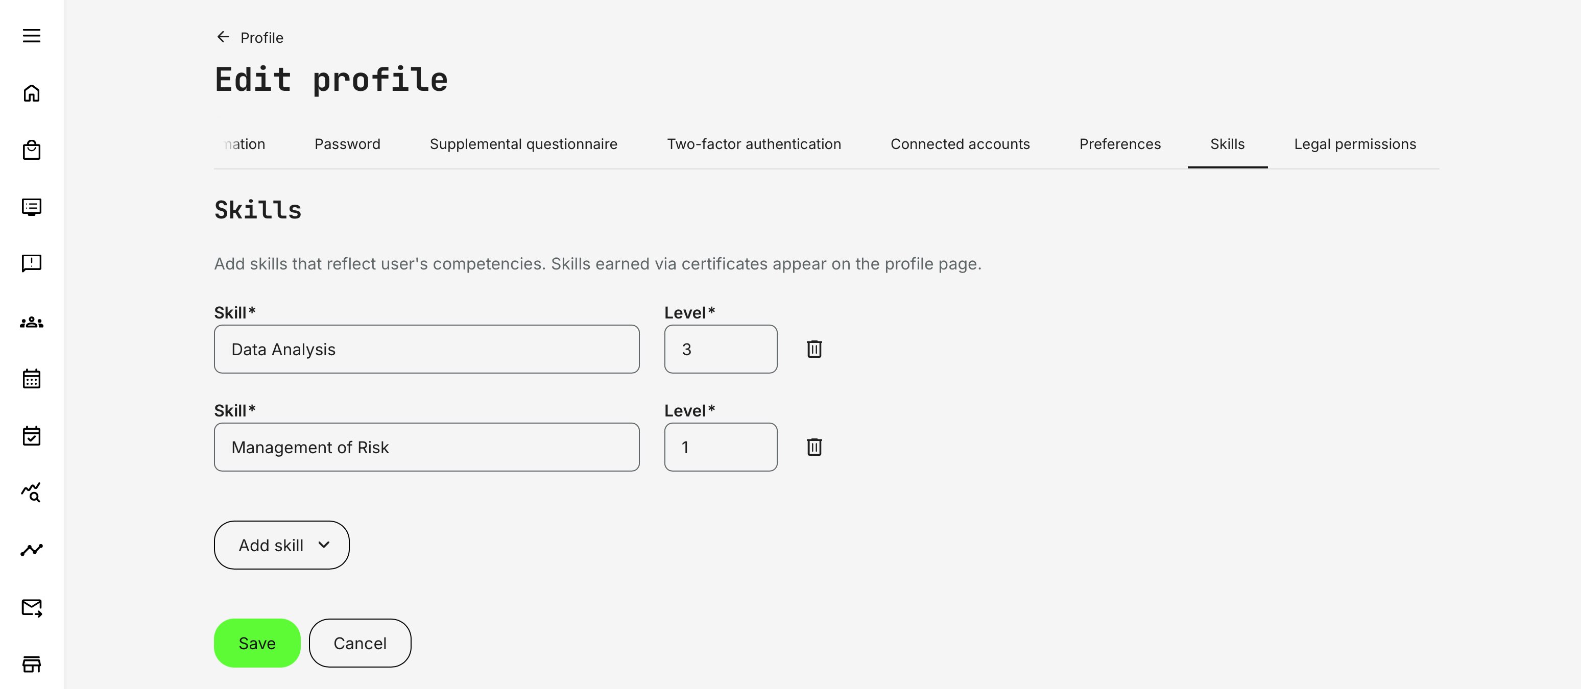This screenshot has height=689, width=1581.
Task: Open the Two-factor authentication tab
Action: click(x=754, y=143)
